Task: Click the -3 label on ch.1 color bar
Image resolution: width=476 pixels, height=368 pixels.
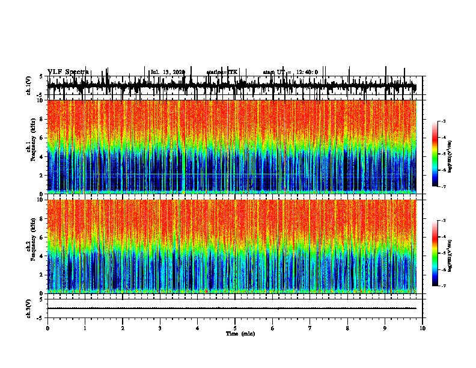Action: (444, 121)
